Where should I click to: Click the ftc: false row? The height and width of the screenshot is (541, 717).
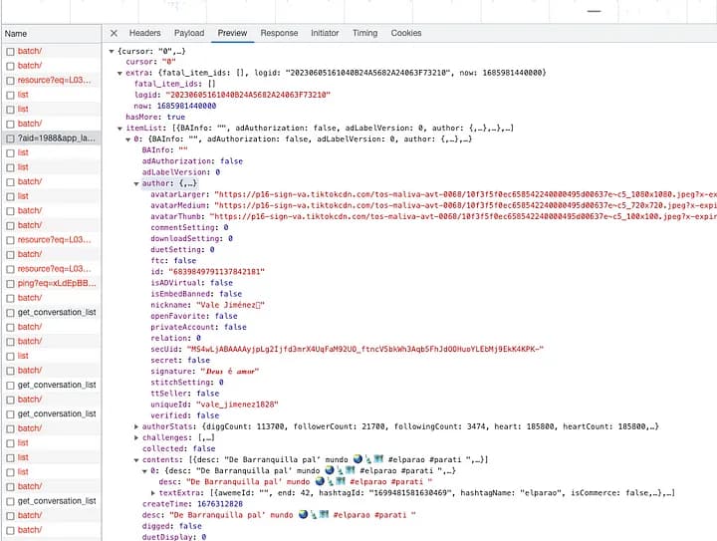(x=173, y=261)
